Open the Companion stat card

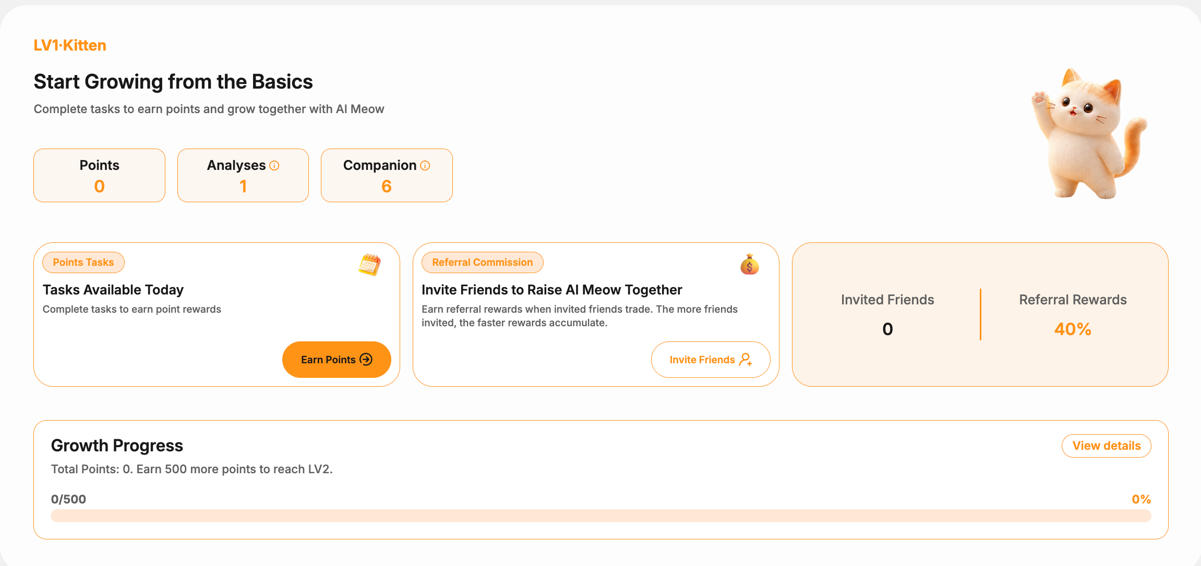pos(387,176)
